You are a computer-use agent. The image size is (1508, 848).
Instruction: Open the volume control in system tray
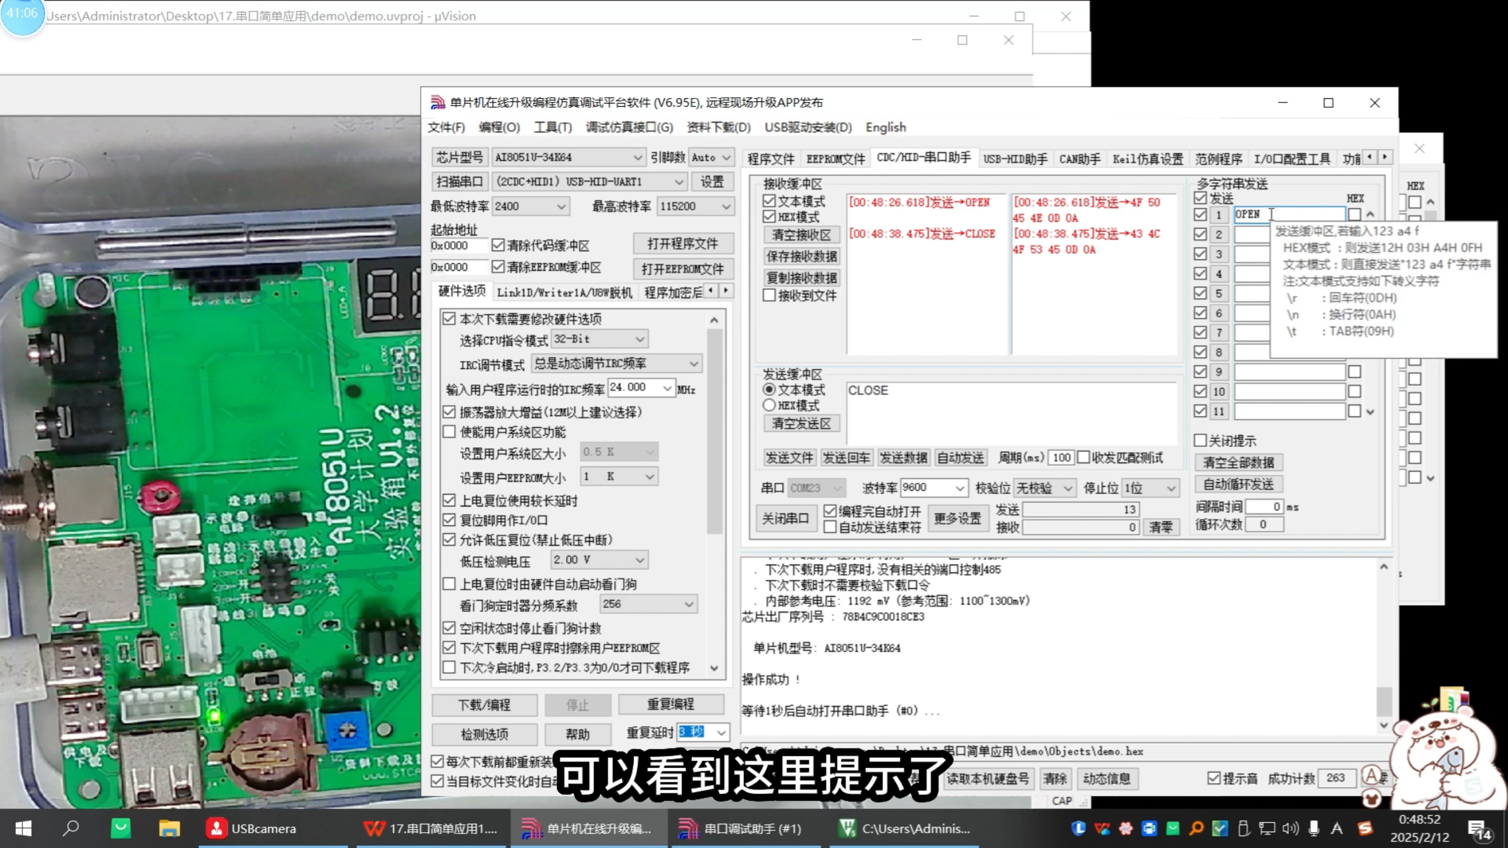(x=1290, y=828)
